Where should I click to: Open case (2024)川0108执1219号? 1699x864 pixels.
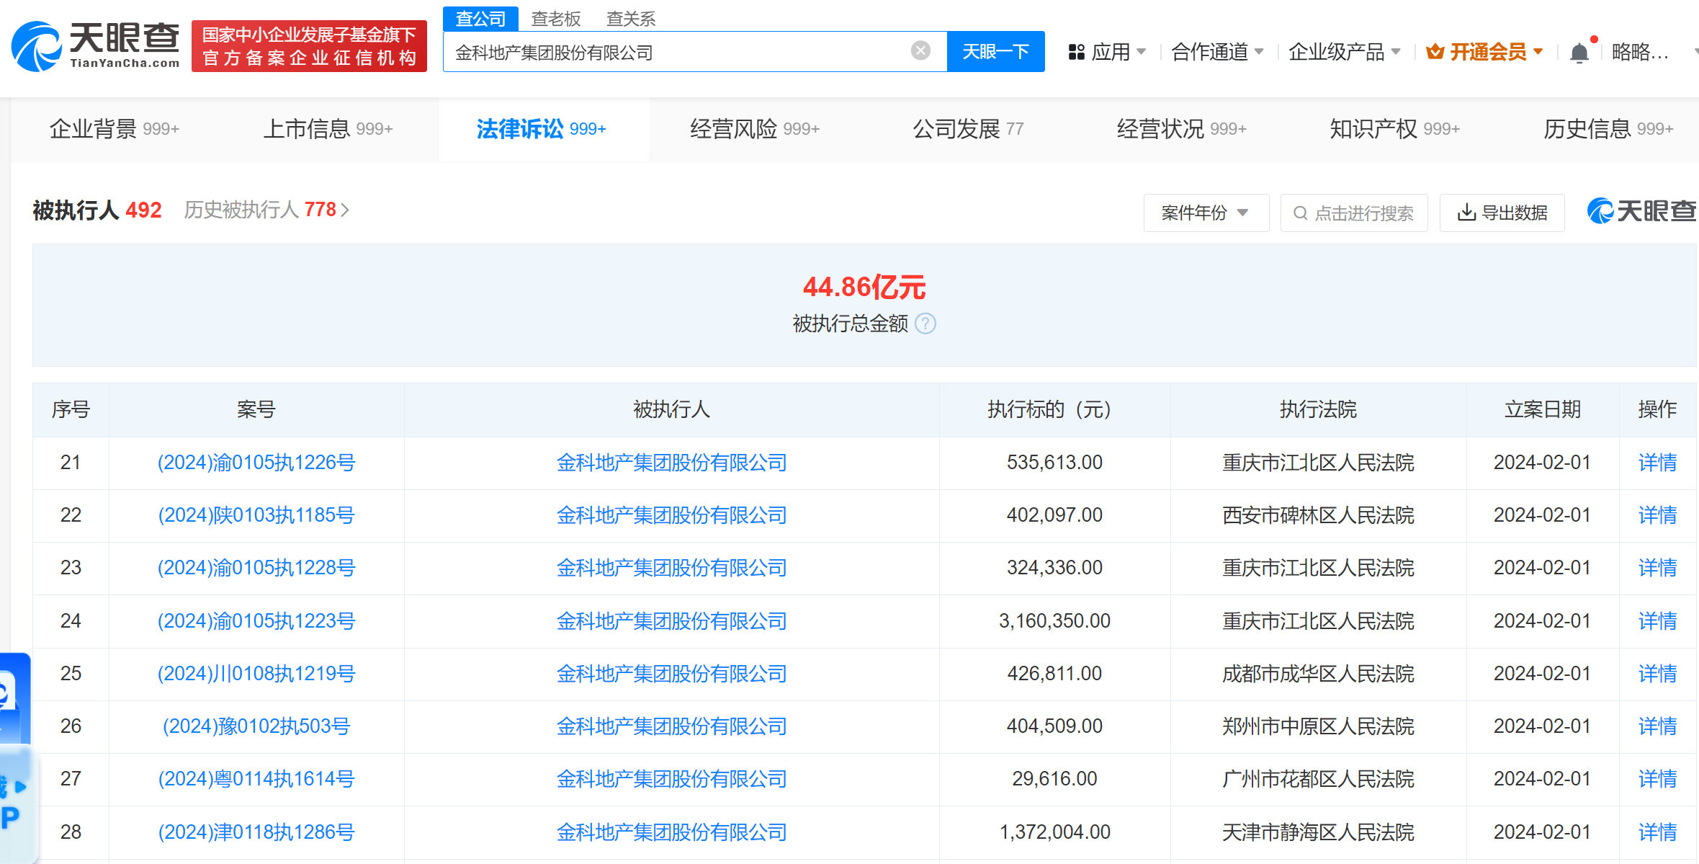pyautogui.click(x=256, y=674)
